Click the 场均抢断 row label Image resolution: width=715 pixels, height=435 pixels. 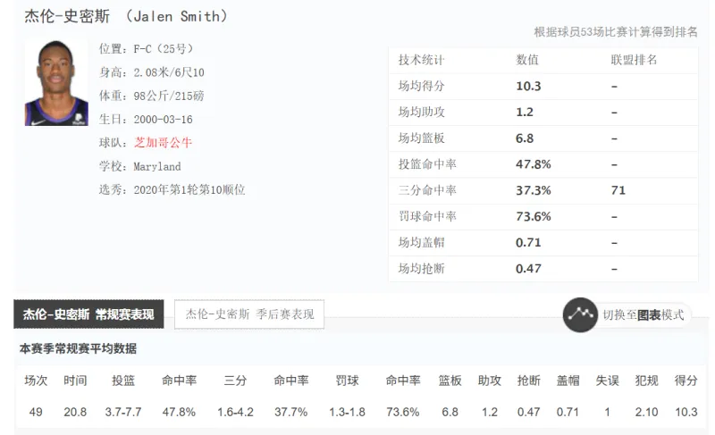click(x=421, y=268)
